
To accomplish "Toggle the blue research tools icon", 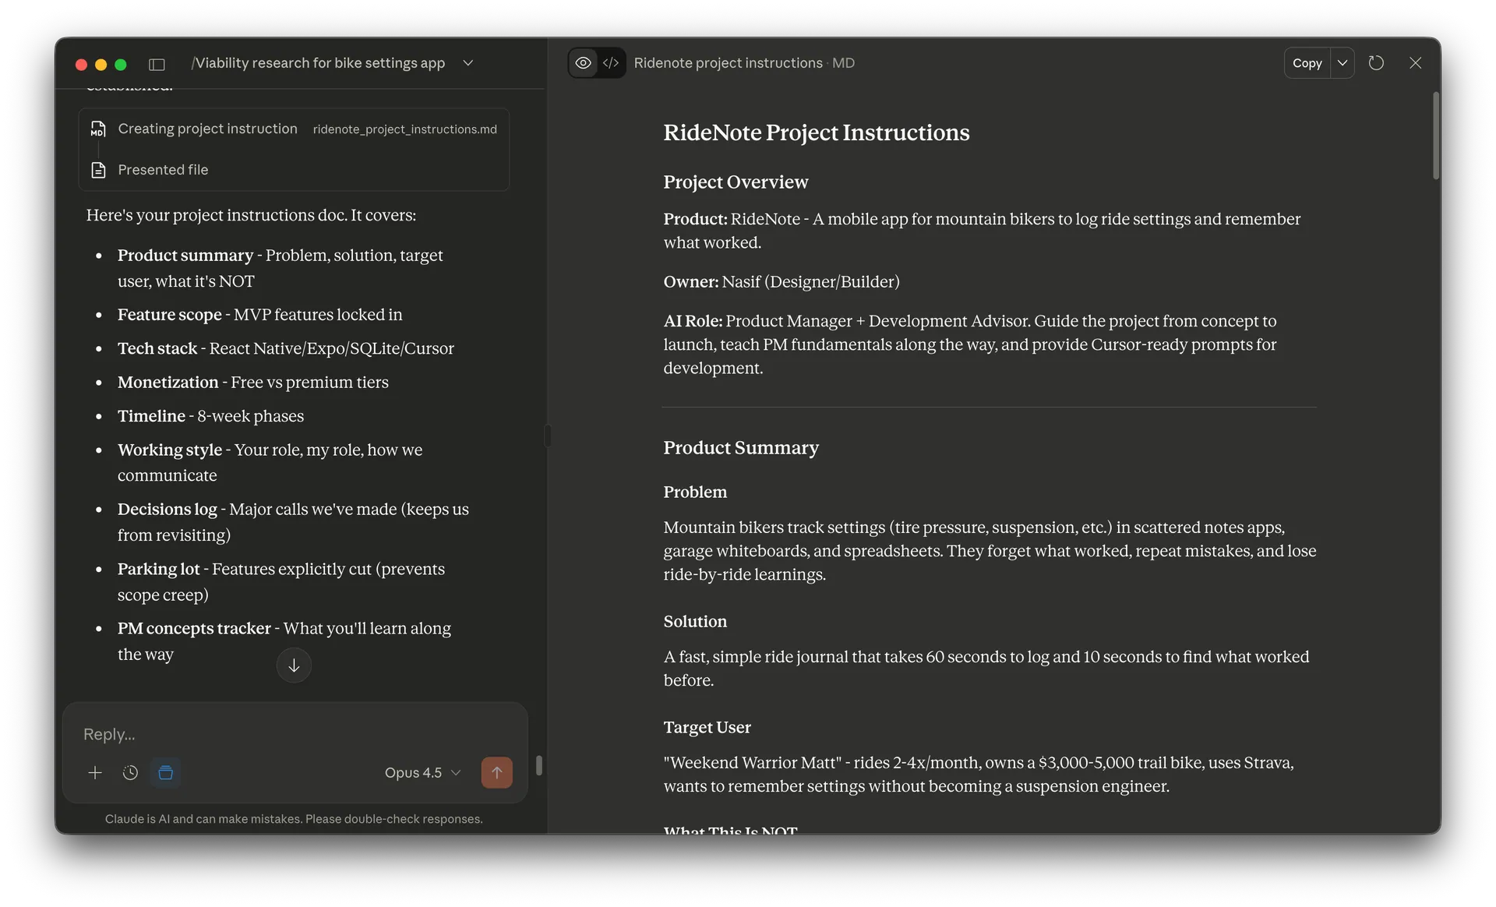I will point(165,772).
